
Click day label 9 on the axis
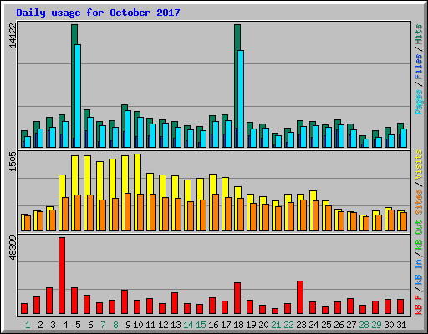128,325
